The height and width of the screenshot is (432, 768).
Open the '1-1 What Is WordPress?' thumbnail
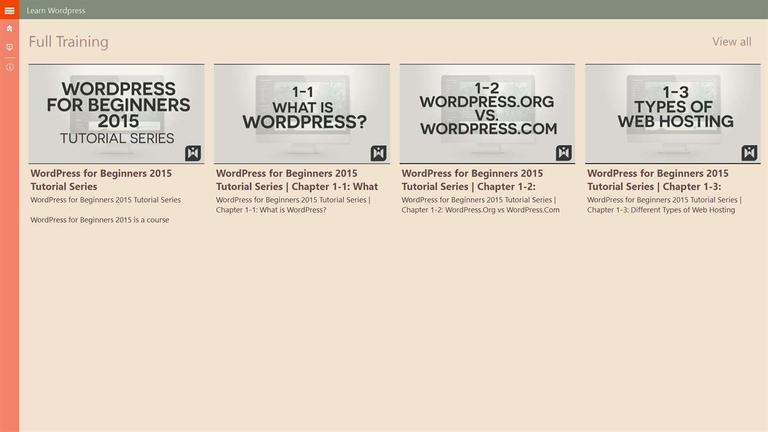(x=302, y=114)
